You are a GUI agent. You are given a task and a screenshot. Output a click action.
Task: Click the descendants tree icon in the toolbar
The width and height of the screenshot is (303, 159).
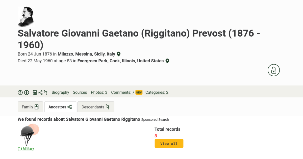[x=45, y=92]
